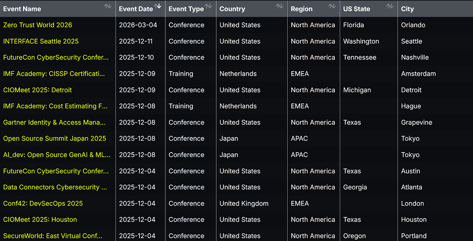Open AI_dev: Open Source GenAI link
This screenshot has width=473, height=241.
pos(57,155)
